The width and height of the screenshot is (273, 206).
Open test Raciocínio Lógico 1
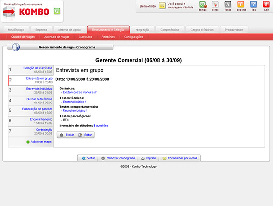click(x=75, y=110)
